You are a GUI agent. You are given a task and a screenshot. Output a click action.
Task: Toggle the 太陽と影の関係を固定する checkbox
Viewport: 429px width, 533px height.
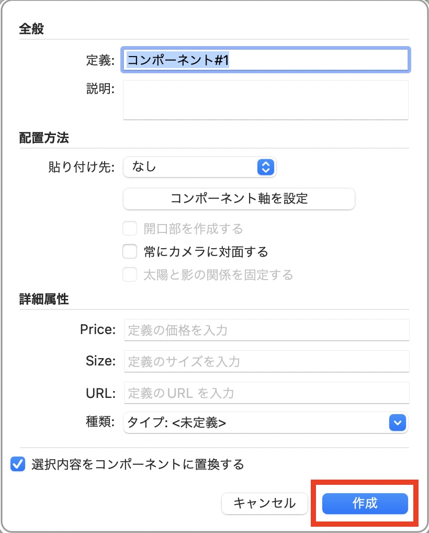[x=129, y=274]
